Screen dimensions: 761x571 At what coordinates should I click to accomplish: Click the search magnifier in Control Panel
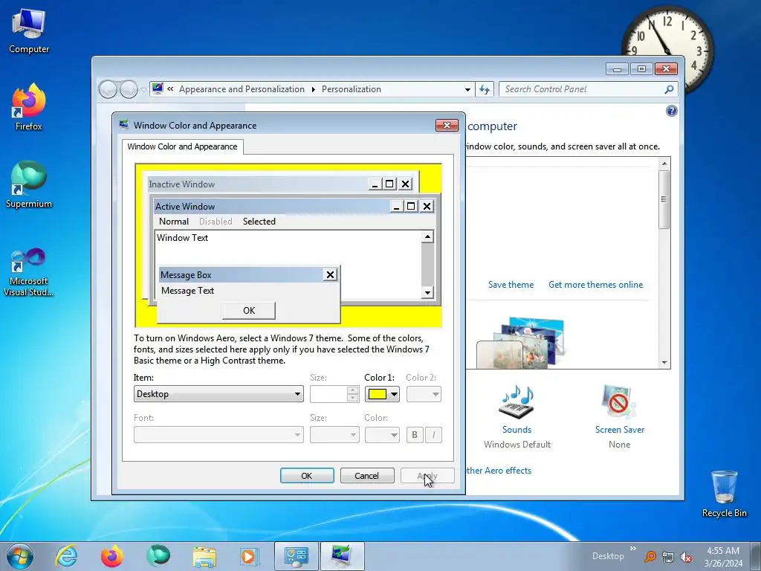point(669,89)
